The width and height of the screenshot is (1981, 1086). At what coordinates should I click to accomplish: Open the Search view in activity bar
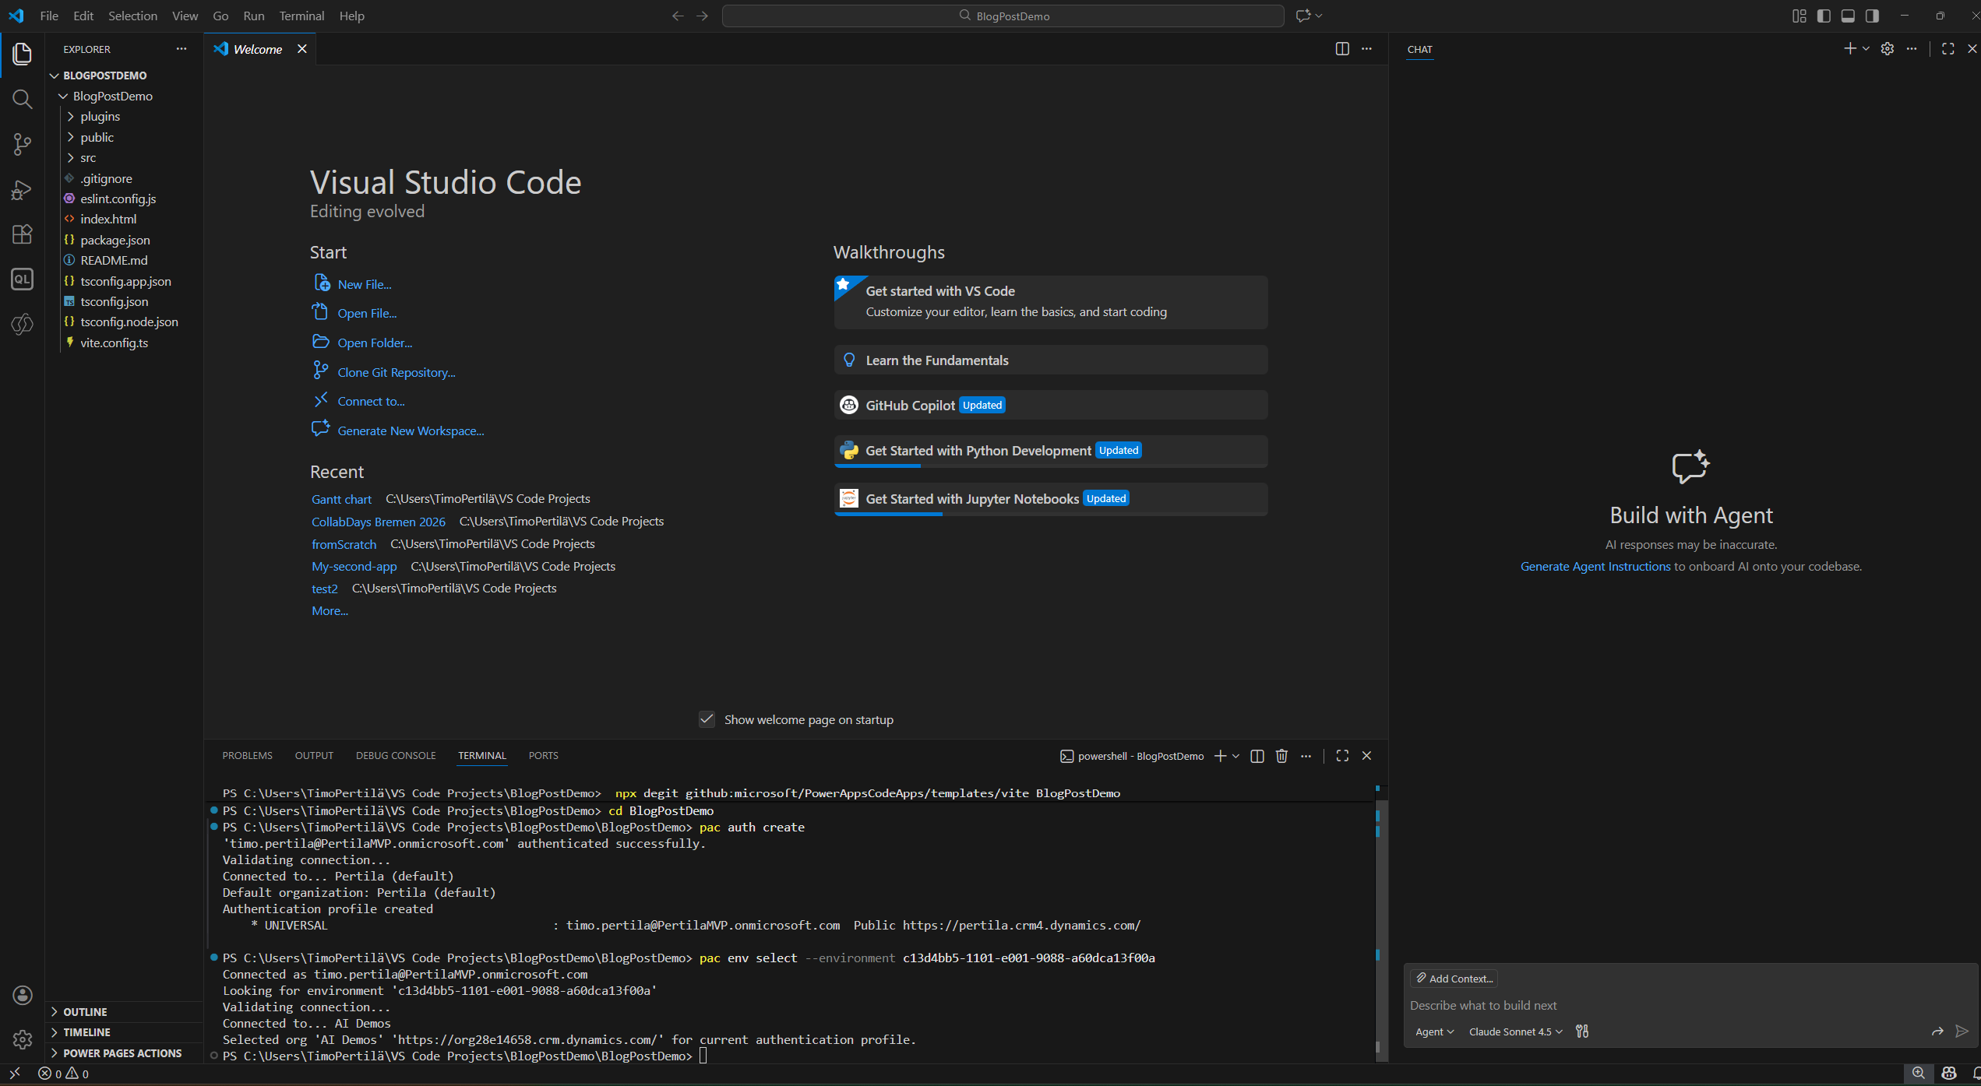[x=22, y=99]
